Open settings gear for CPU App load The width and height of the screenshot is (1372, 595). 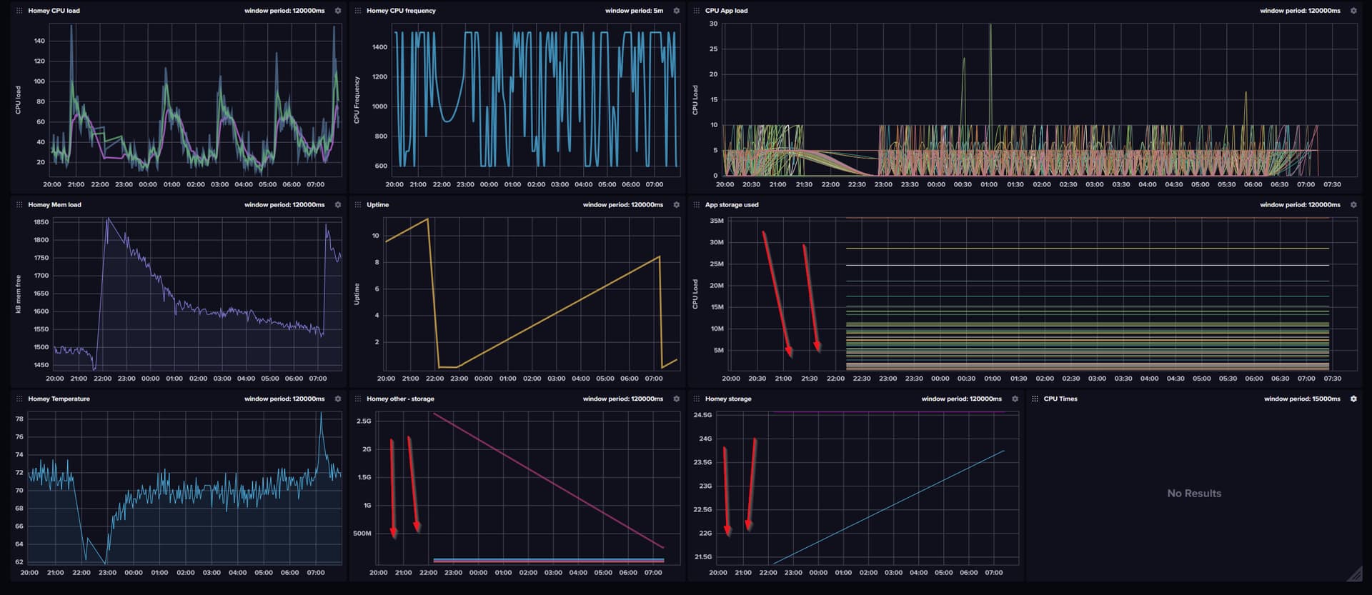pos(1353,11)
